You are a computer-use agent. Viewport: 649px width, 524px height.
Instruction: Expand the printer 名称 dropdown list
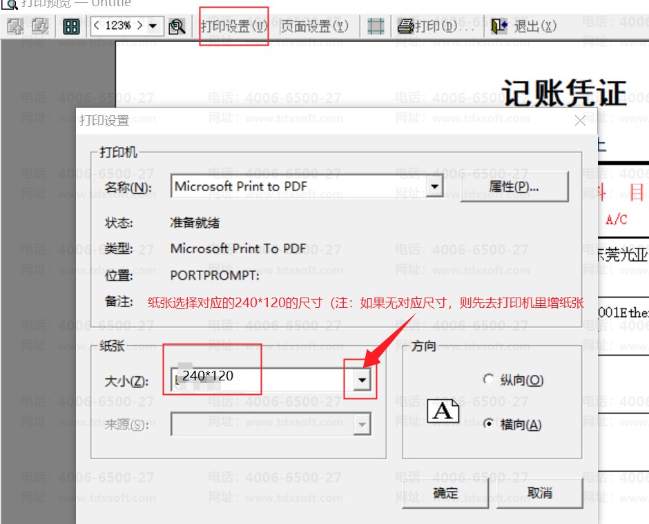click(x=434, y=186)
